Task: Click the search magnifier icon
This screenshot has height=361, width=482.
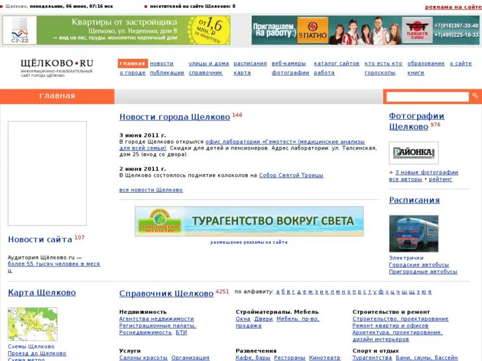Action: (x=475, y=96)
